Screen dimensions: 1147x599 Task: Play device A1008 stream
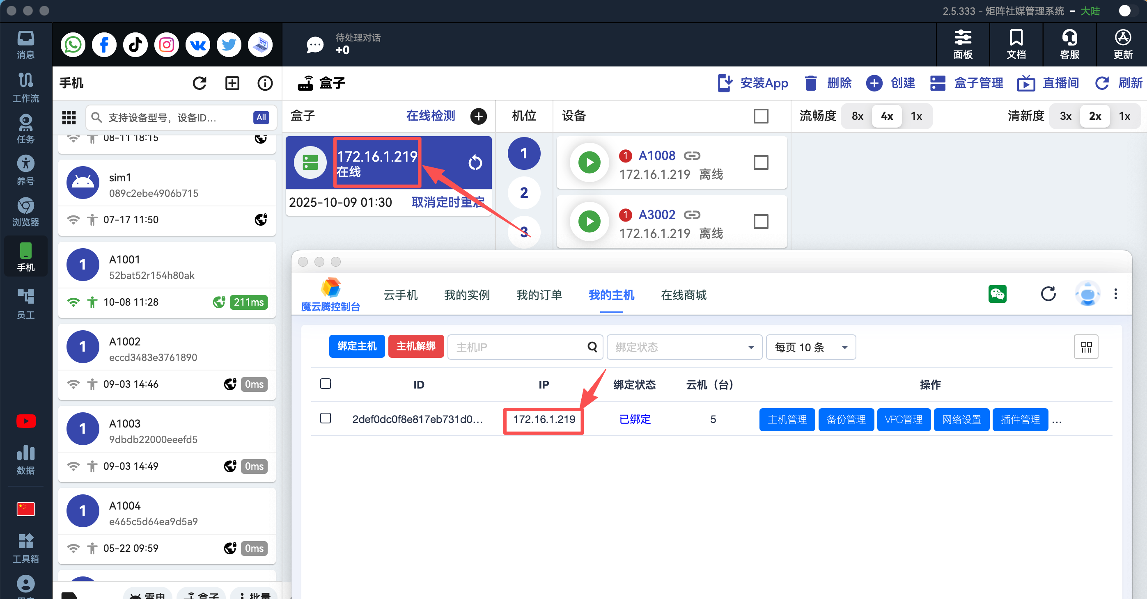tap(589, 162)
